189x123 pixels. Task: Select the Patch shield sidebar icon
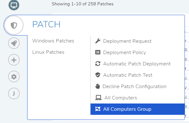pyautogui.click(x=14, y=25)
